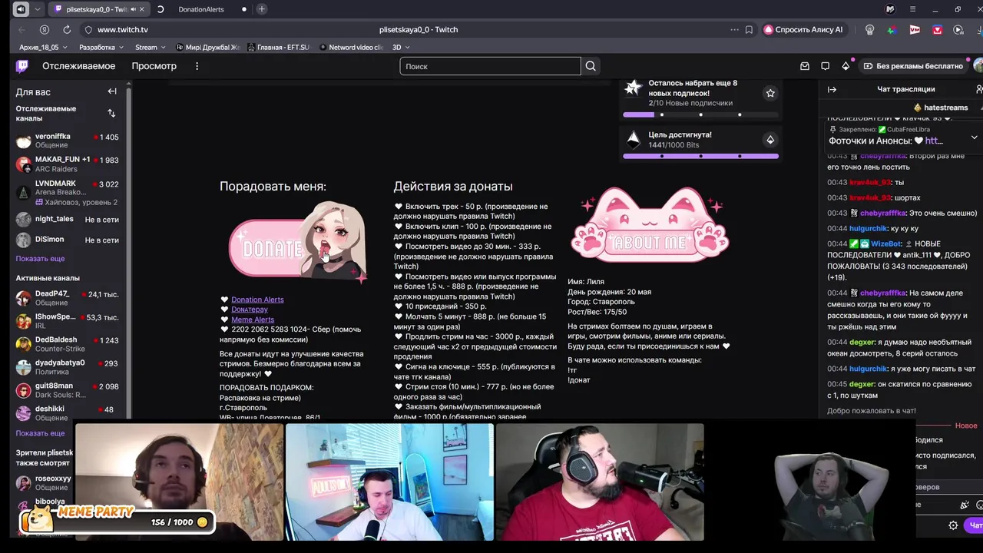The image size is (983, 553).
Task: Open the Meme Alerts link
Action: point(253,320)
